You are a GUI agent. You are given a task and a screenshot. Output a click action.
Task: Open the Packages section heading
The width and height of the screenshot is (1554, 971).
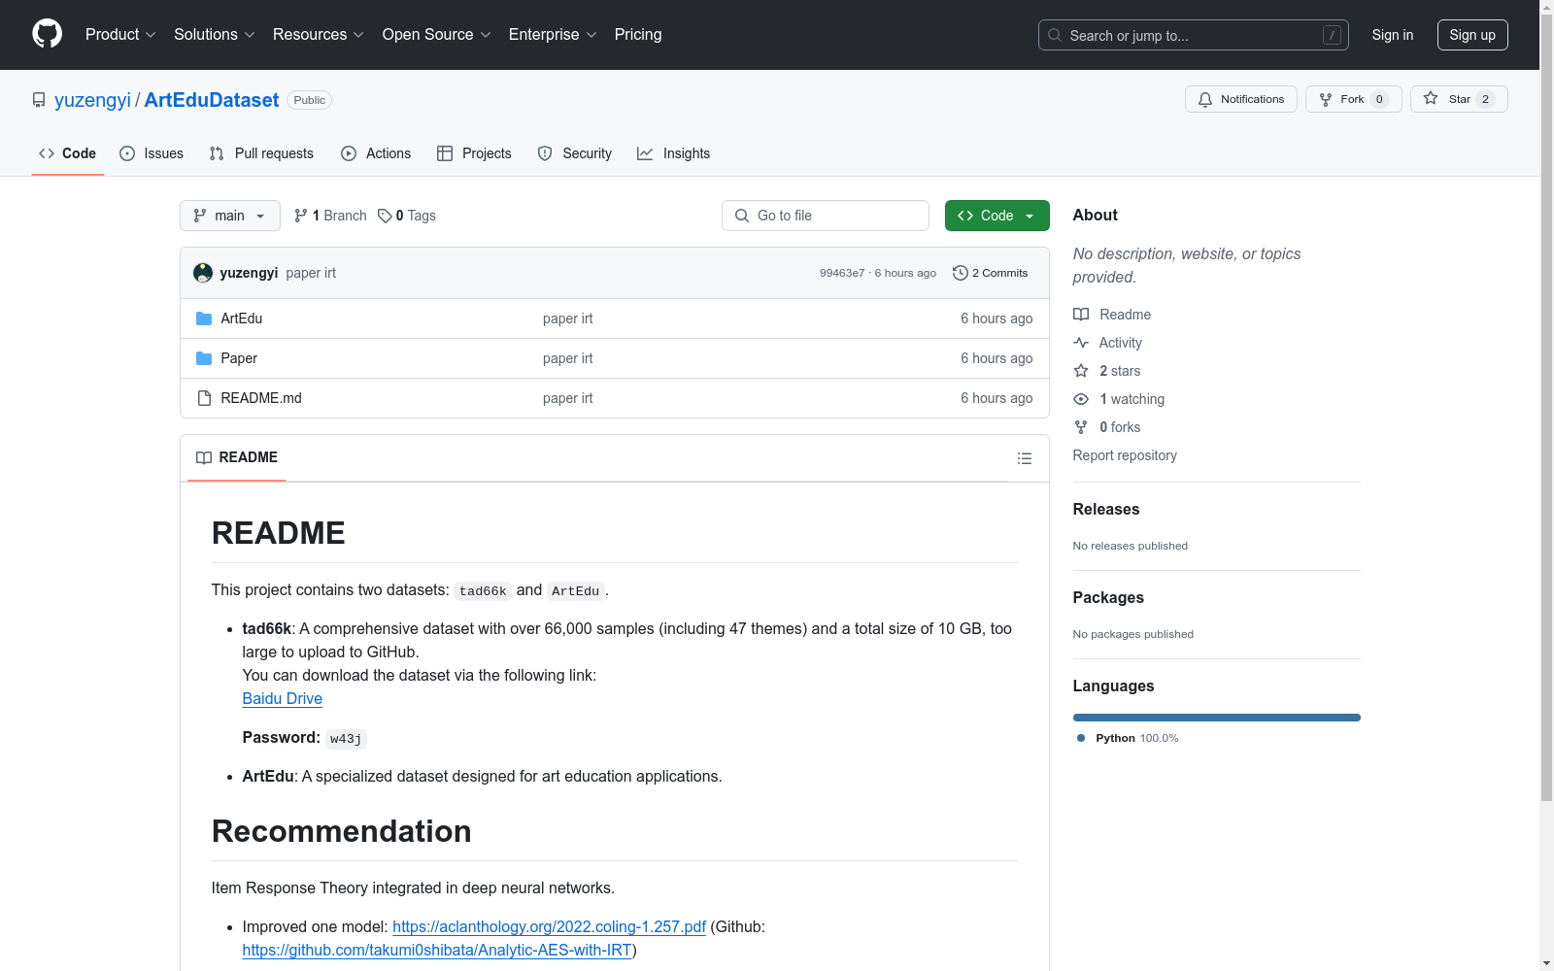click(x=1108, y=597)
